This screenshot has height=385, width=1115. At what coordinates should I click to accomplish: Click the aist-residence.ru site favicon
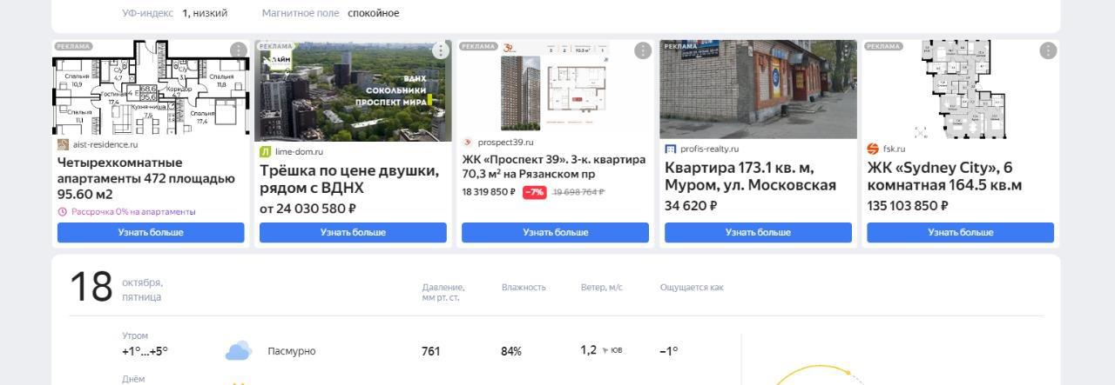(63, 144)
